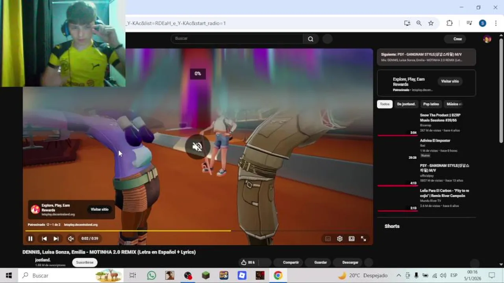Open the network Wi-Fi tray icon
Image resolution: width=504 pixels, height=283 pixels.
(x=434, y=276)
